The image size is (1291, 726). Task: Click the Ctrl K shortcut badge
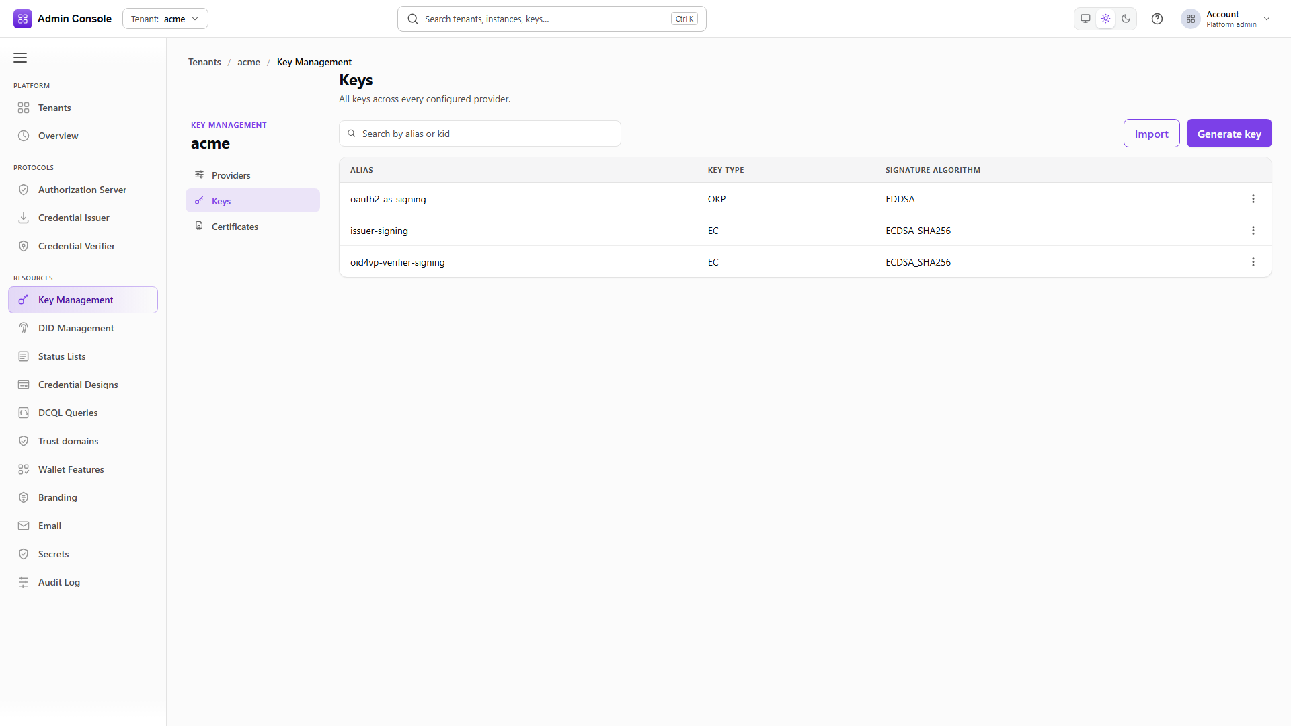[x=684, y=19]
